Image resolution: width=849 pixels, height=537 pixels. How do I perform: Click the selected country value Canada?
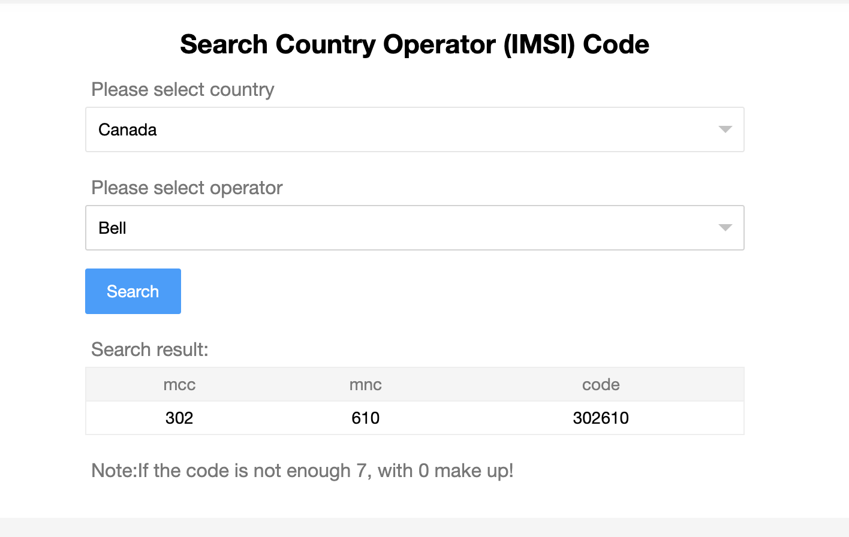tap(128, 129)
